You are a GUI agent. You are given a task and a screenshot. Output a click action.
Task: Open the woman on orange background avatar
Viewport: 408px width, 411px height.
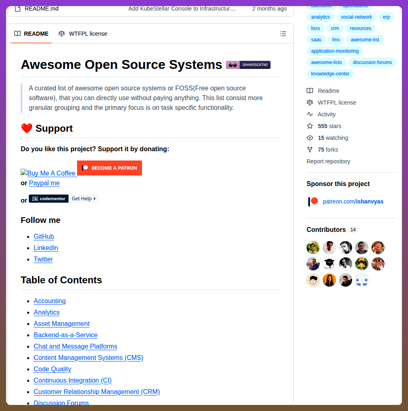(x=329, y=280)
